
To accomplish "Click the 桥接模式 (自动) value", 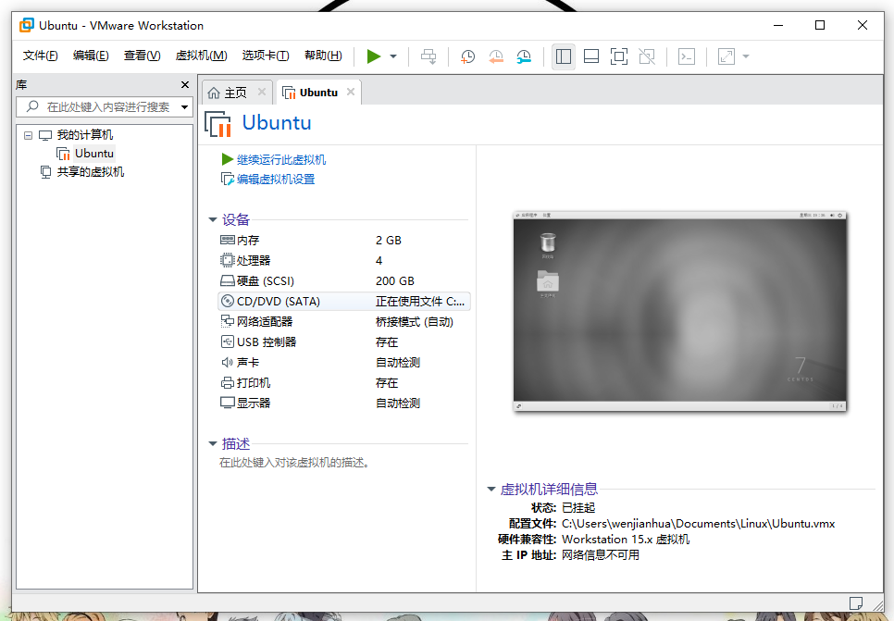I will click(415, 322).
